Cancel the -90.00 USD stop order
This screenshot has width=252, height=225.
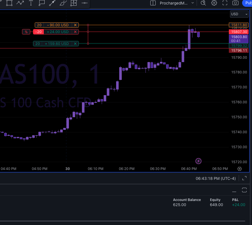(x=75, y=25)
